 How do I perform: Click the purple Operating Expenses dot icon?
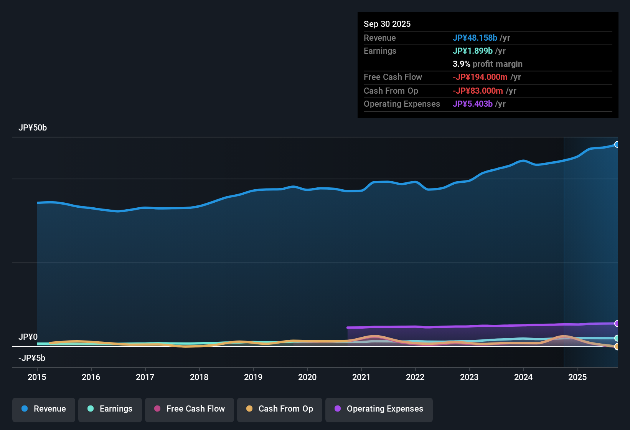pos(338,409)
